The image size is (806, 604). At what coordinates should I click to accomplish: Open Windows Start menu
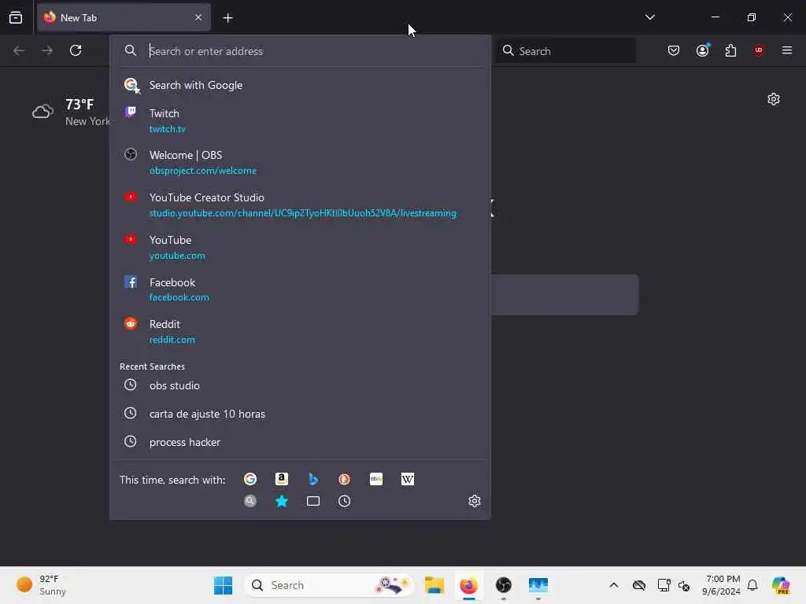tap(223, 585)
